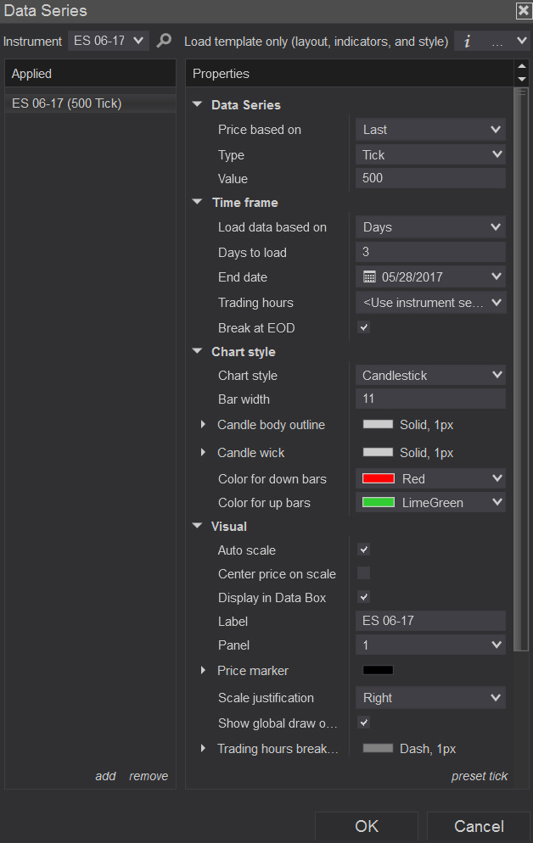Click the instrument search magnifier icon
This screenshot has width=533, height=843.
[165, 41]
